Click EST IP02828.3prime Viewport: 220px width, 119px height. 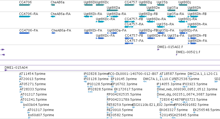point(86,76)
